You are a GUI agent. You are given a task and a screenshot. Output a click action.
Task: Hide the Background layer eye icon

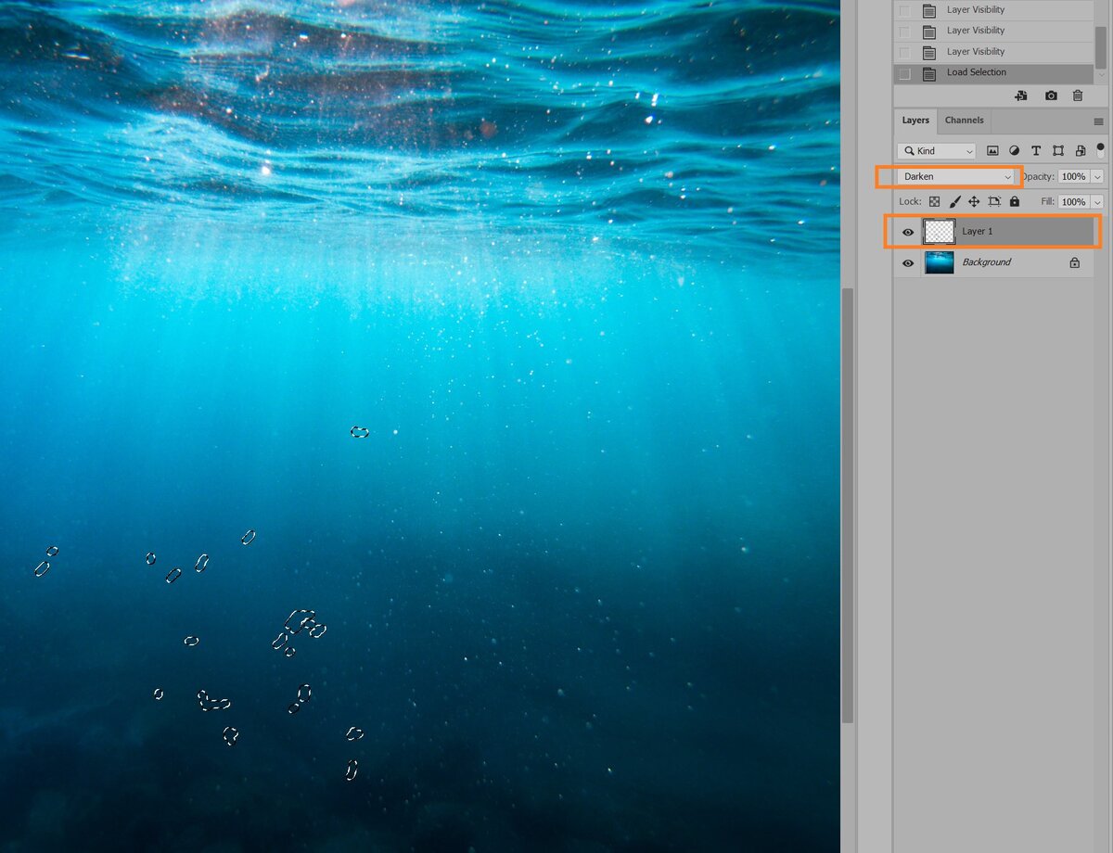(908, 262)
